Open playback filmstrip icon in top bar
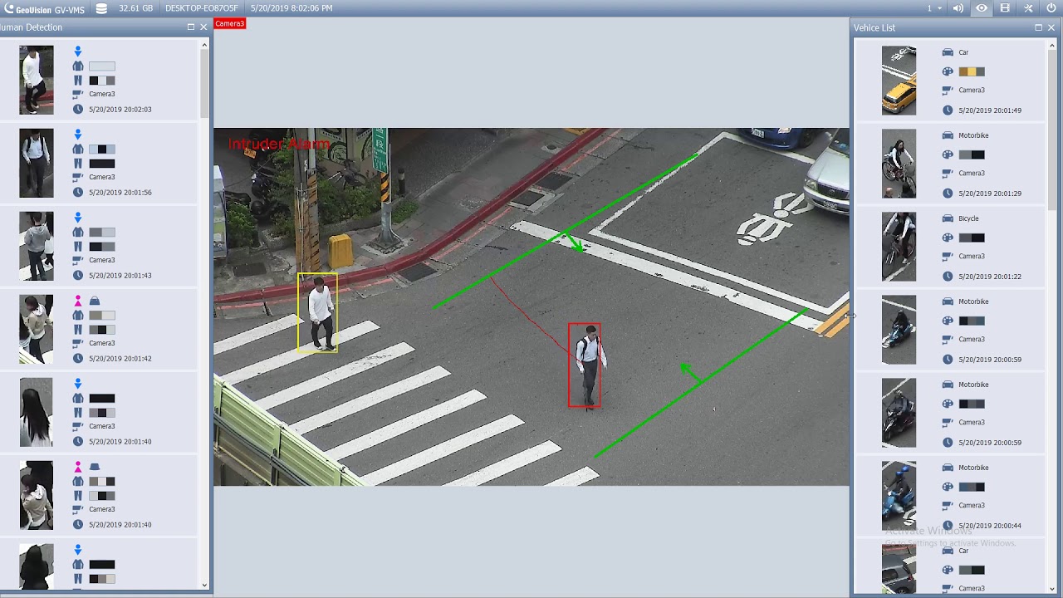Screen dimensions: 1063x598 pyautogui.click(x=1005, y=8)
